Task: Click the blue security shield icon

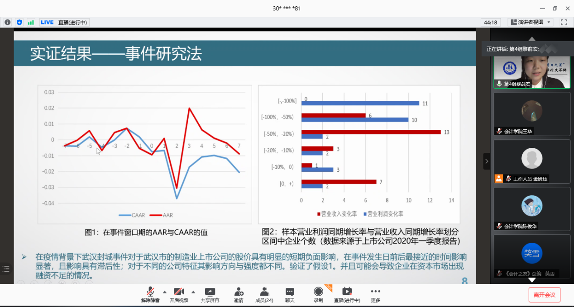Action: point(19,22)
